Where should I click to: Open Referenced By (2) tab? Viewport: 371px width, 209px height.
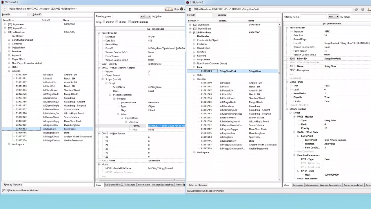pos(114,185)
